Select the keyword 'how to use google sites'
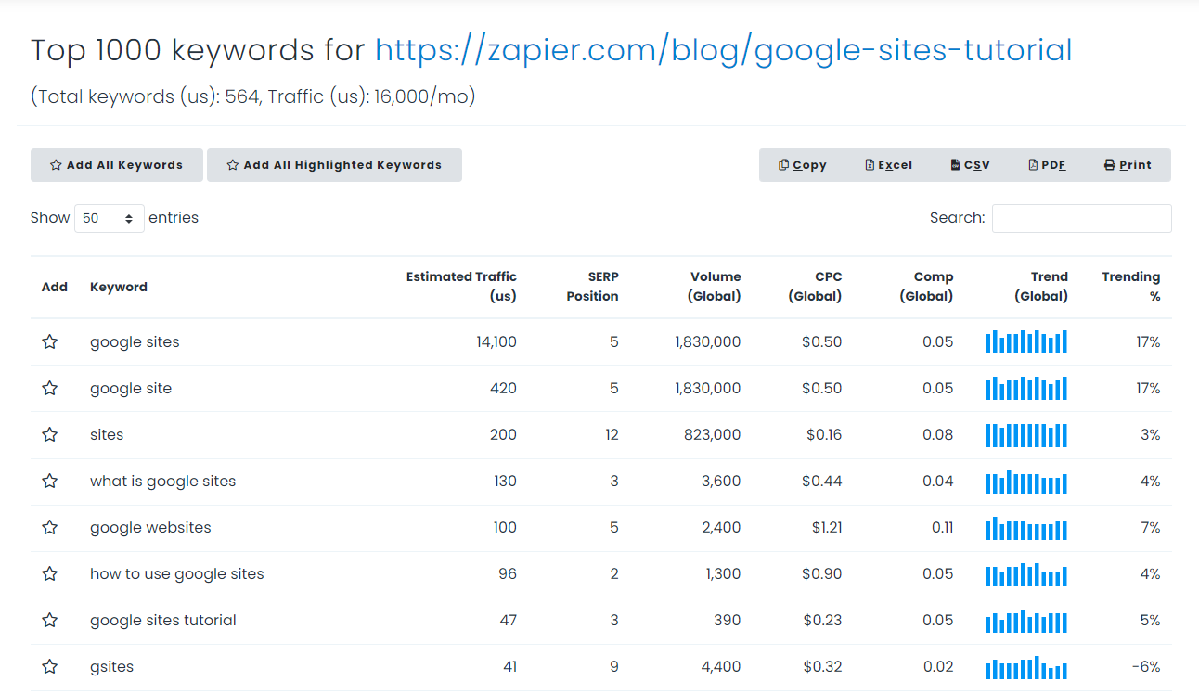1199x694 pixels. click(177, 574)
